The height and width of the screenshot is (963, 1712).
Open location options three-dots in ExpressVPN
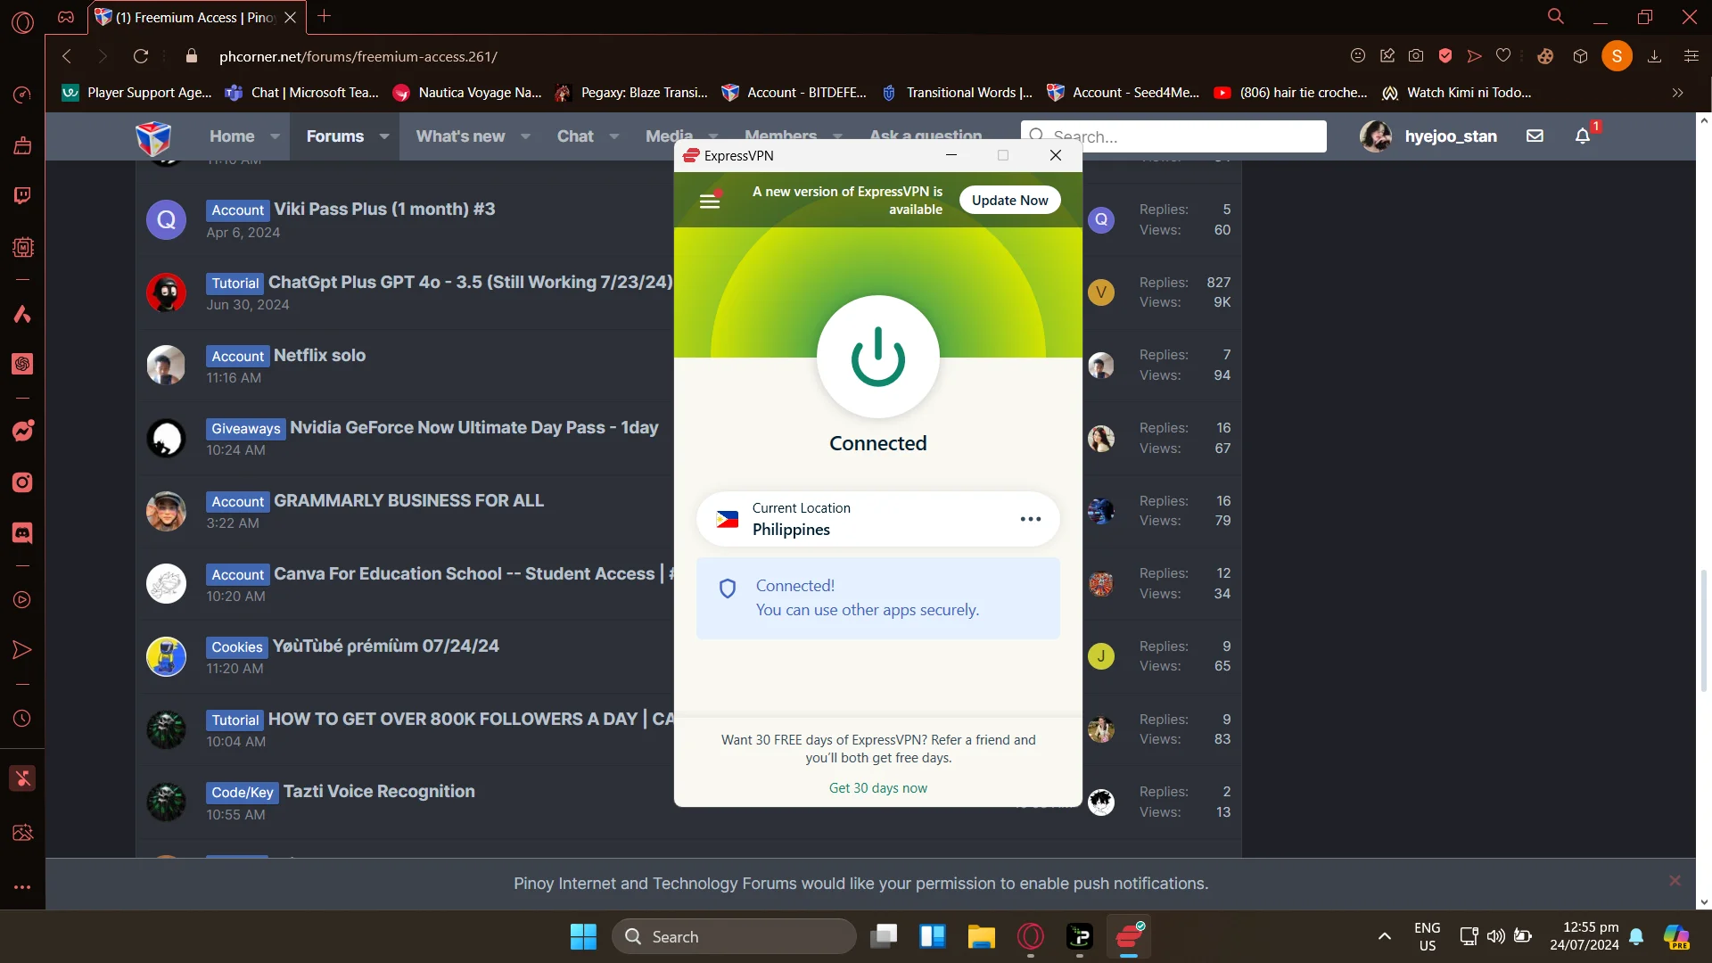tap(1030, 519)
